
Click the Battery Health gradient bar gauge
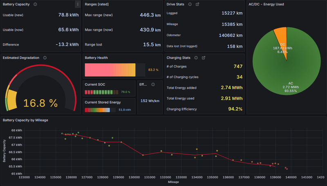click(x=115, y=70)
